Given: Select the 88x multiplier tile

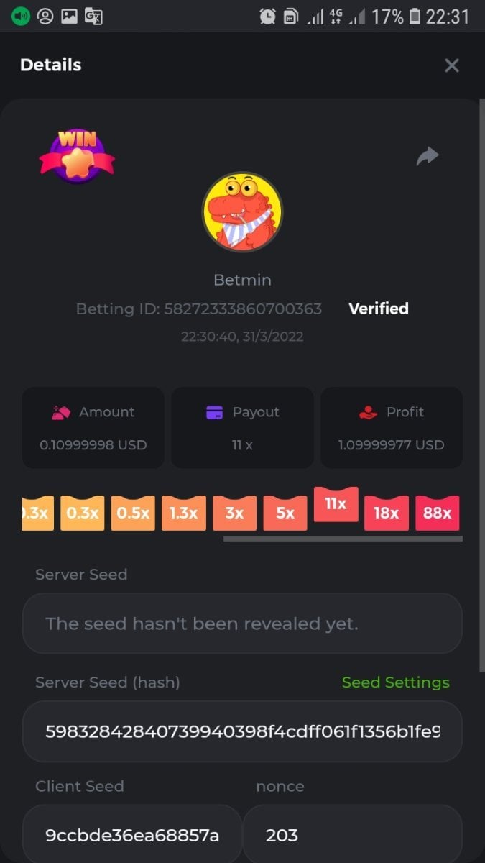Looking at the screenshot, I should pos(438,513).
